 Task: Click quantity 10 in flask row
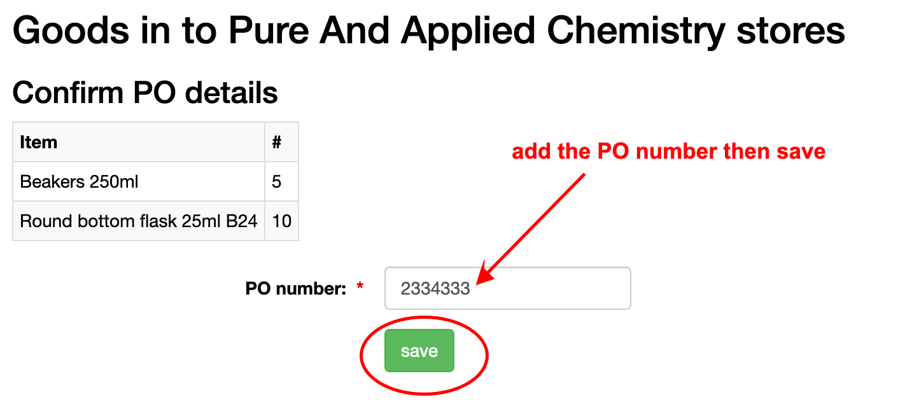[281, 221]
